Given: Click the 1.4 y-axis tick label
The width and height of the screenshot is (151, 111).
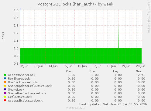Looking at the screenshot, I should coord(16,18).
